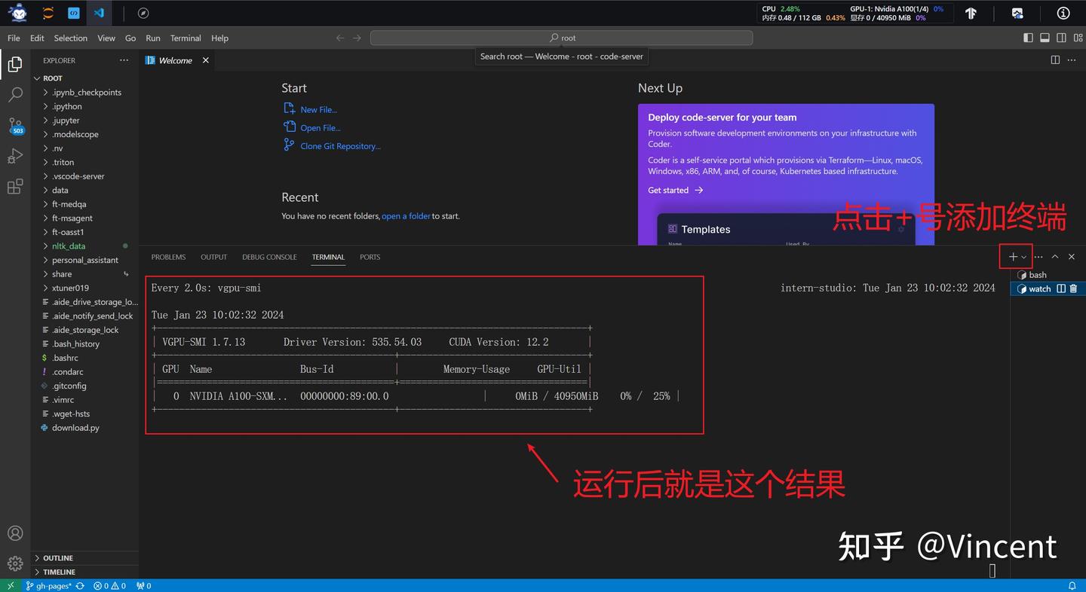Open the Manage gear icon
Screen dimensions: 1086x592
coord(15,563)
